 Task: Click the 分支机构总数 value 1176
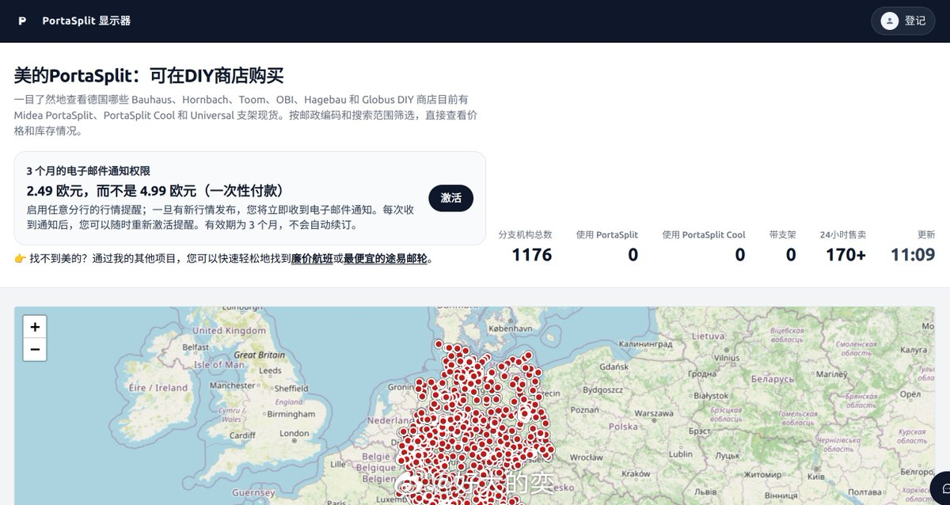(x=531, y=254)
